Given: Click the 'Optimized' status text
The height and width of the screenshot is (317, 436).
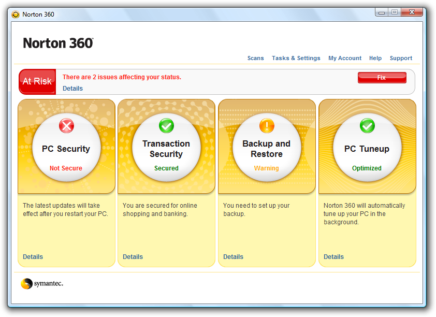Looking at the screenshot, I should coord(367,168).
